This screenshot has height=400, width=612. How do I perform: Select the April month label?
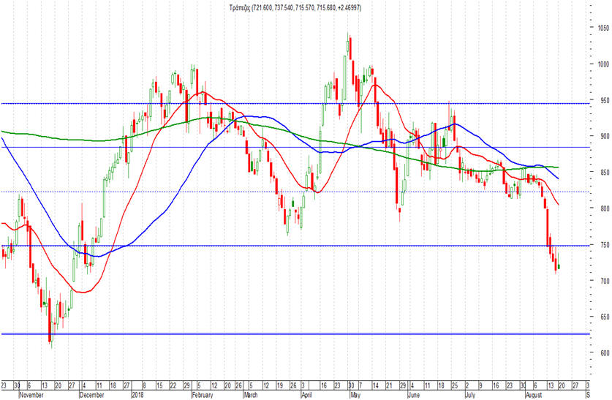tap(307, 395)
